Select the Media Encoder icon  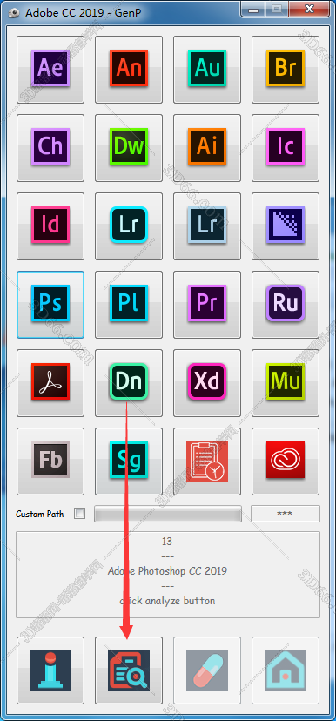click(286, 226)
